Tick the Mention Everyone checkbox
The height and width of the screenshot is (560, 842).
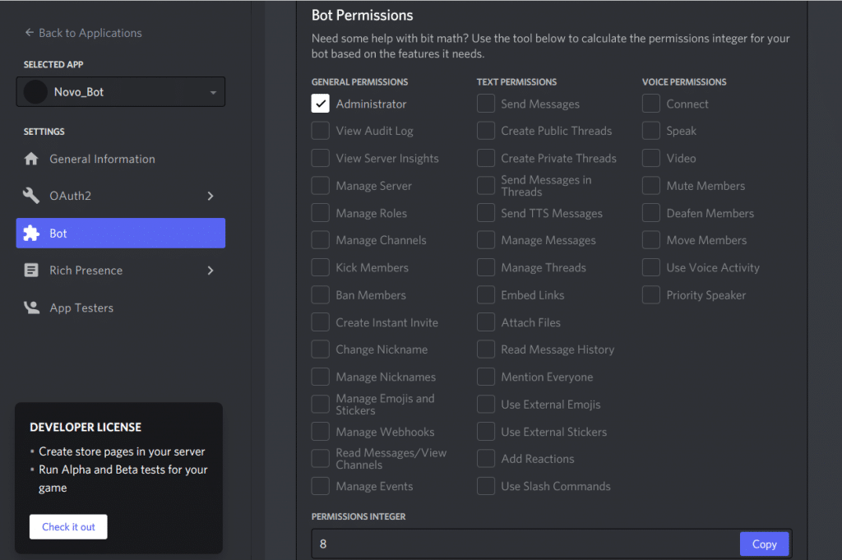486,377
